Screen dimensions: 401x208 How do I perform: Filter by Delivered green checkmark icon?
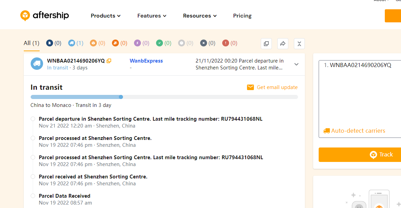tap(159, 43)
